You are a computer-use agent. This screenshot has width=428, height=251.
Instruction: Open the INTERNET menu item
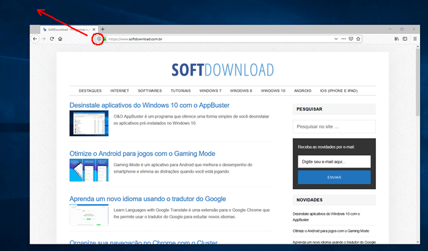click(120, 91)
